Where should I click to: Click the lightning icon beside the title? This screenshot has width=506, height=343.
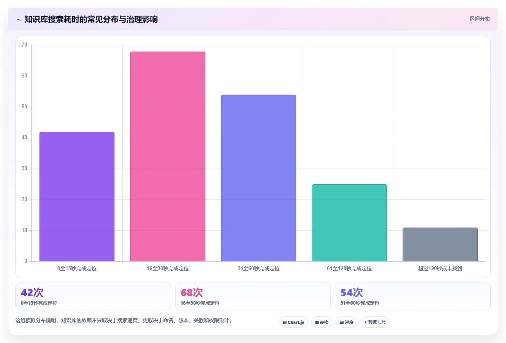pos(18,19)
